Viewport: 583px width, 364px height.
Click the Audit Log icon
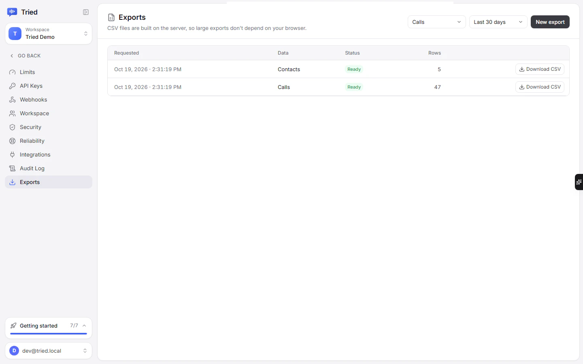coord(13,168)
